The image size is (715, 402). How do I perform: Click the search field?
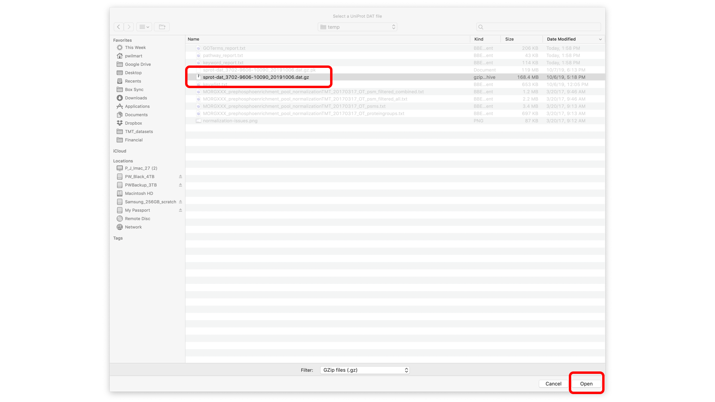click(538, 27)
